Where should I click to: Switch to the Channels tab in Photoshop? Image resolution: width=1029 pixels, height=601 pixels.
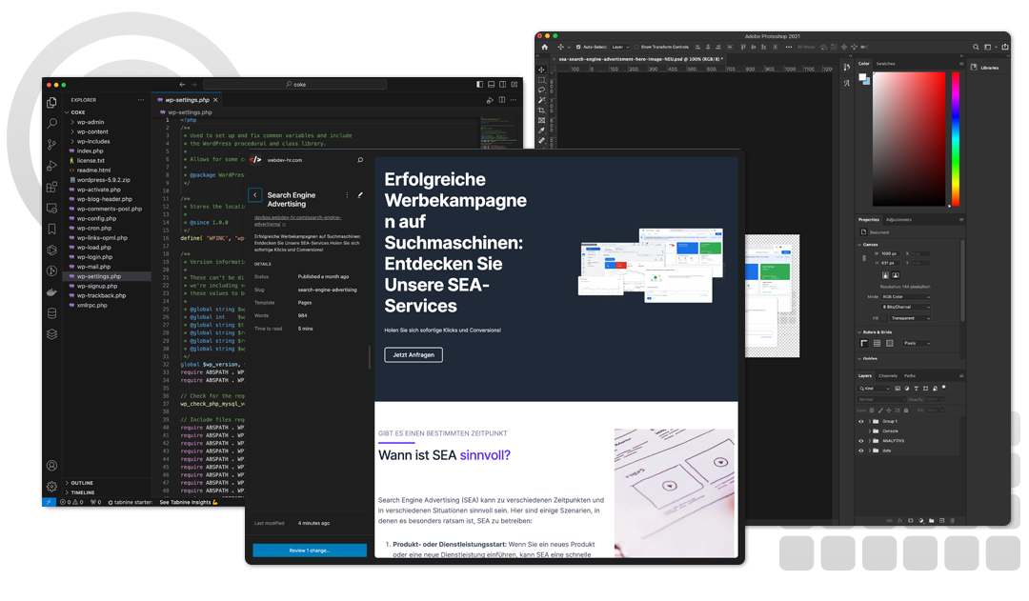click(888, 376)
